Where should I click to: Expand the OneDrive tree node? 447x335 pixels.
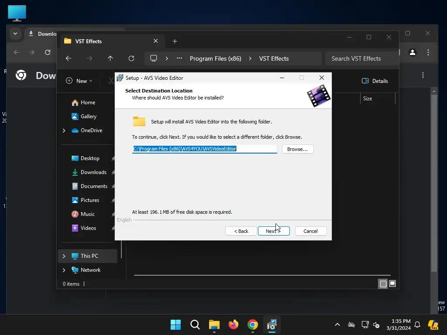(x=64, y=130)
